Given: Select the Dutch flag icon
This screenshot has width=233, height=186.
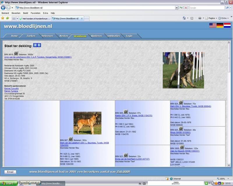Looking at the screenshot, I should pyautogui.click(x=227, y=26).
